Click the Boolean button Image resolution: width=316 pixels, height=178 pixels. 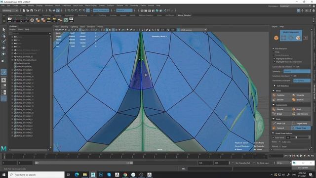[301, 100]
